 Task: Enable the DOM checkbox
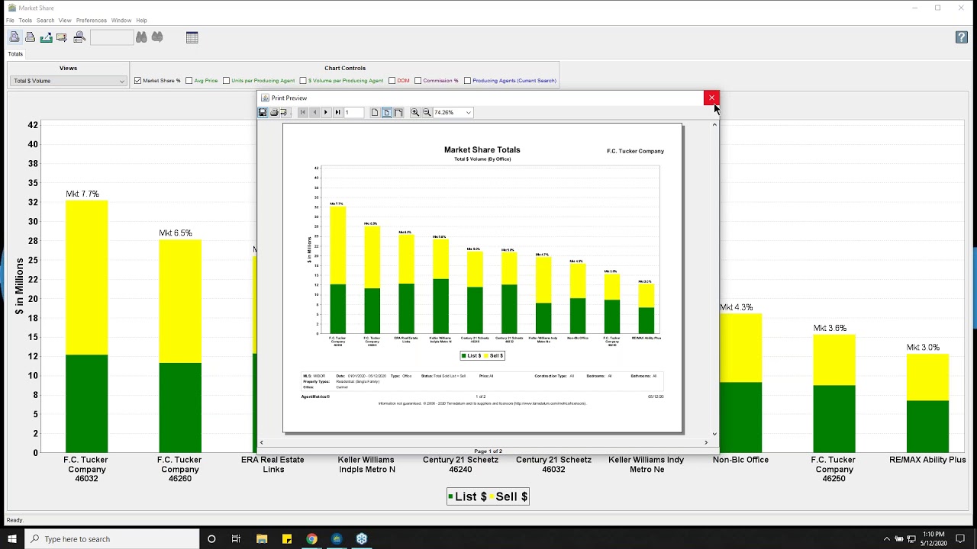point(392,81)
